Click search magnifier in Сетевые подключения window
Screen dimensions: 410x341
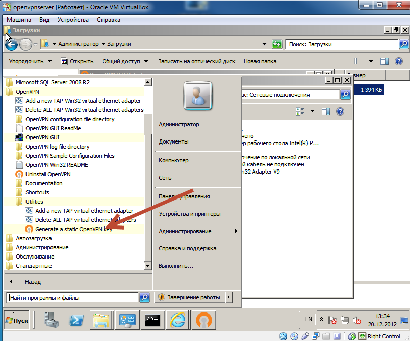[x=345, y=95]
